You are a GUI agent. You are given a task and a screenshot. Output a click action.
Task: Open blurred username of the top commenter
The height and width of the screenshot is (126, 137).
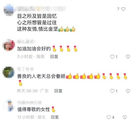tap(41, 9)
